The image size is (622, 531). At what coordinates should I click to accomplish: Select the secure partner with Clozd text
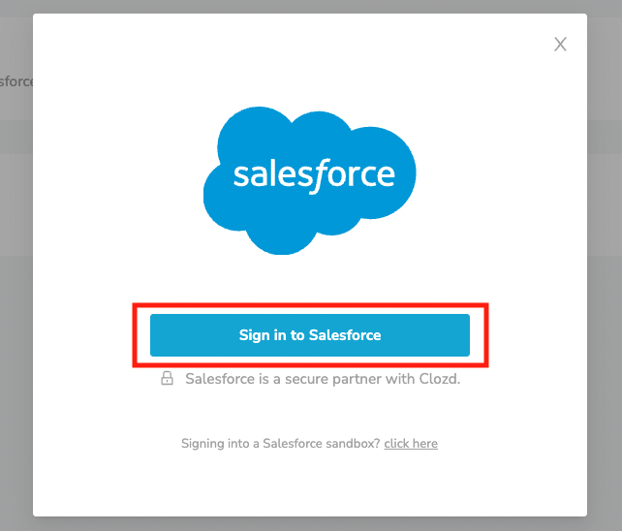point(323,379)
